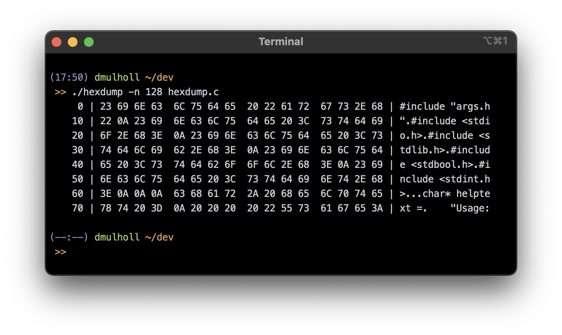
Task: Click offset 0 in the hexdump output
Action: click(x=80, y=107)
